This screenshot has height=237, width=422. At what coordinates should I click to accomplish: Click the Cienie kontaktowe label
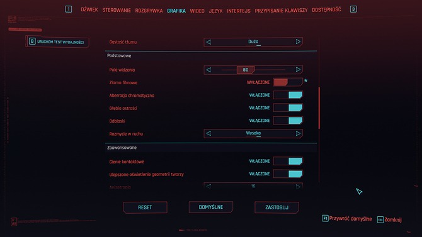(x=127, y=162)
